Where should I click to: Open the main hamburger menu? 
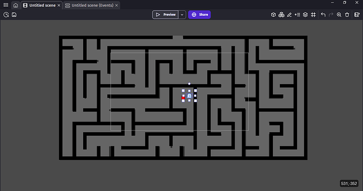[6, 5]
